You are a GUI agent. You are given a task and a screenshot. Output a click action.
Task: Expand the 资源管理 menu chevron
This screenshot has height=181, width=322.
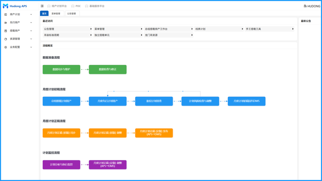click(x=31, y=39)
